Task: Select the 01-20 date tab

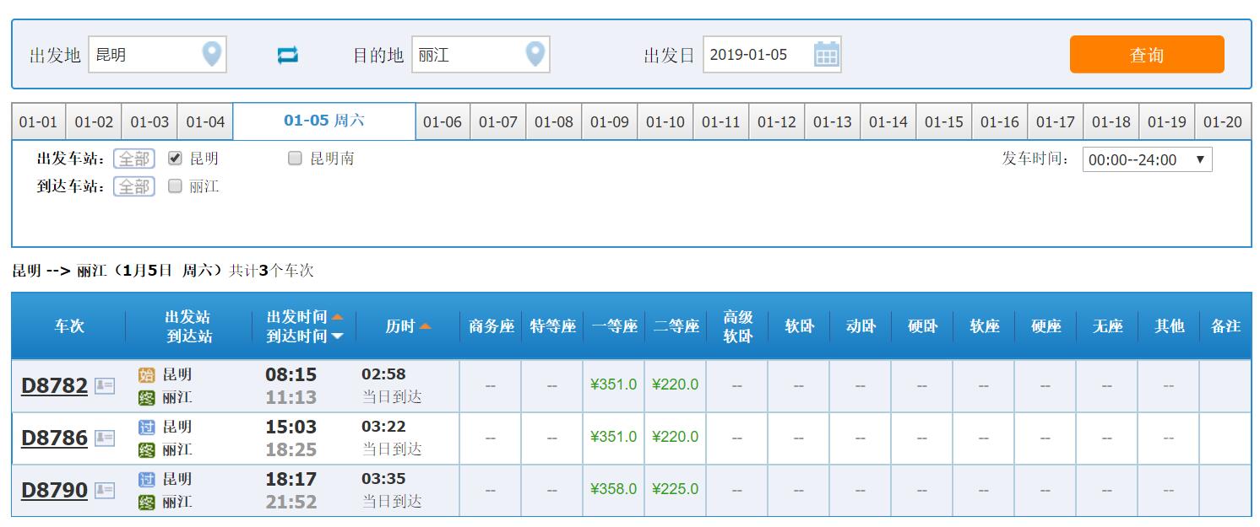Action: [x=1223, y=122]
